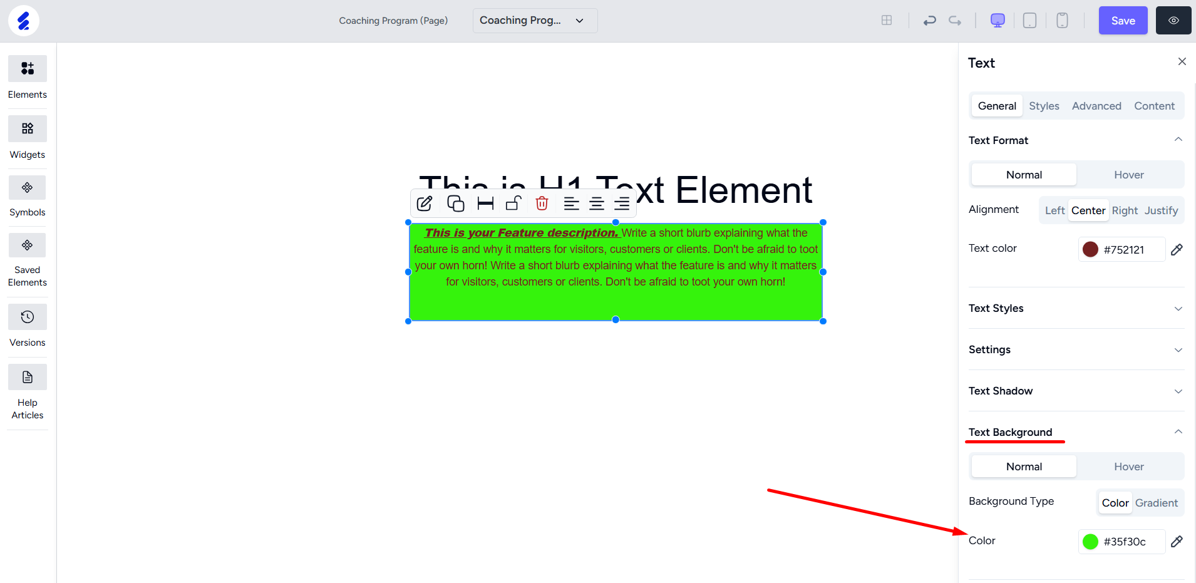1196x583 pixels.
Task: Click the unlock icon in the floating toolbar
Action: click(513, 204)
